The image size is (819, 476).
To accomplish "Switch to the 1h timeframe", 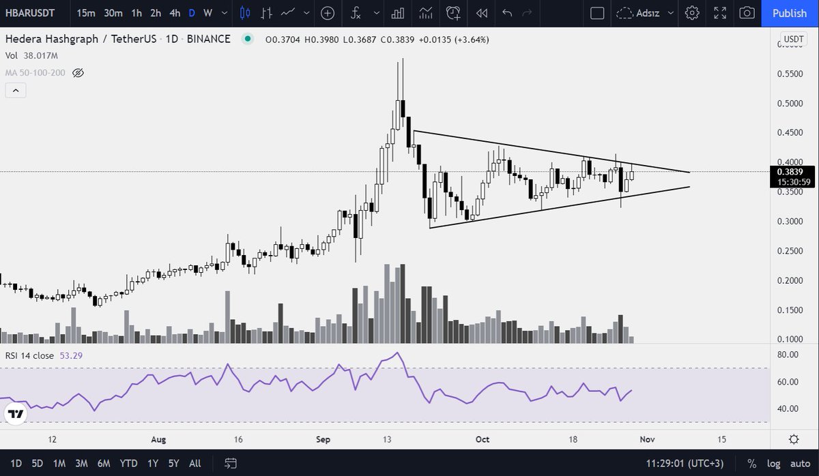I will [137, 13].
